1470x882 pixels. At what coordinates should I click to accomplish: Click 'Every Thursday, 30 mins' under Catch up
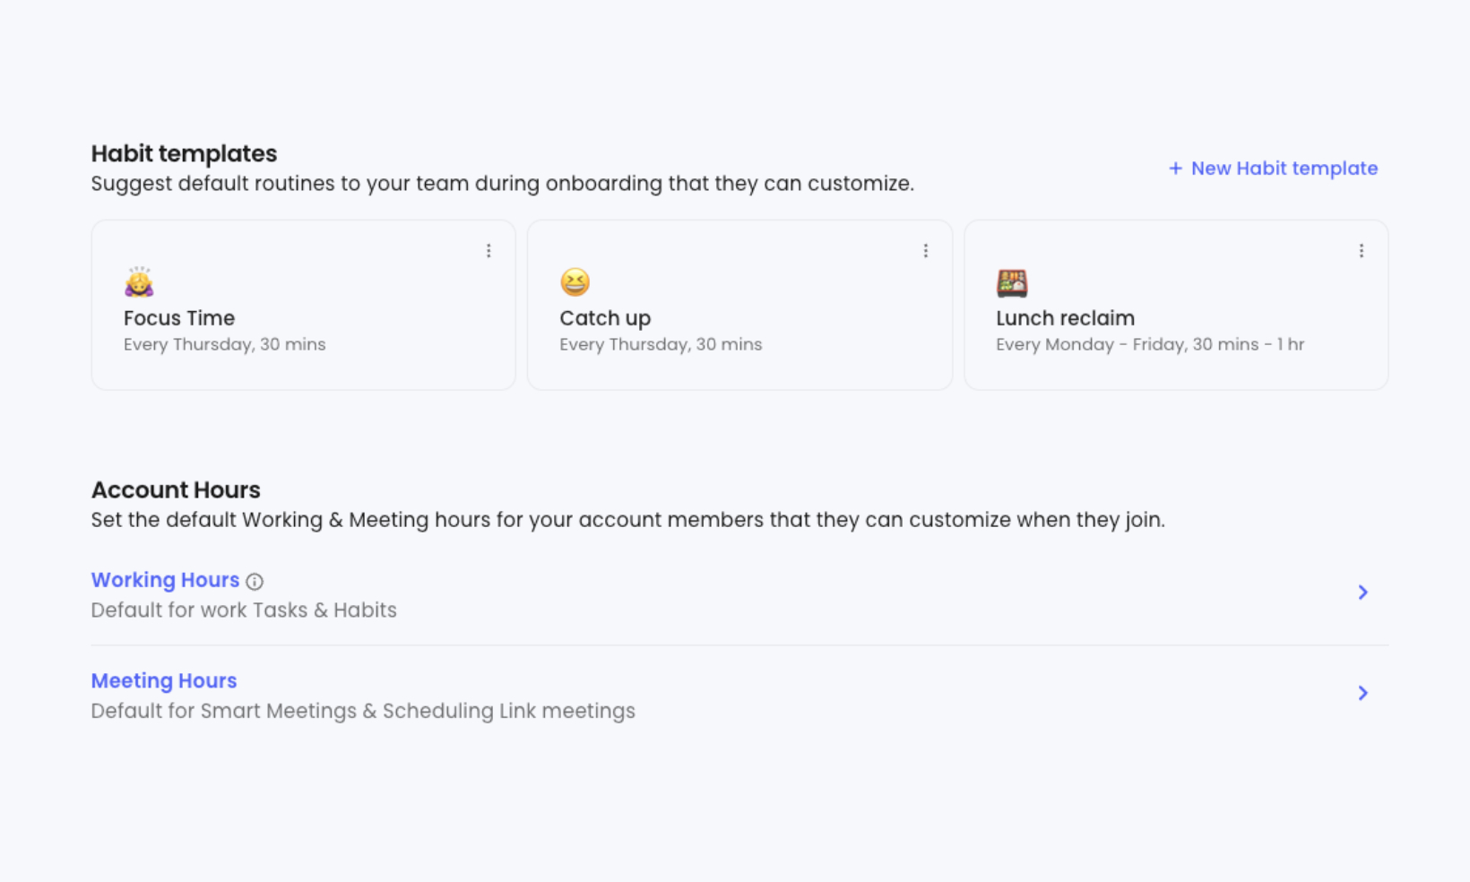[661, 344]
